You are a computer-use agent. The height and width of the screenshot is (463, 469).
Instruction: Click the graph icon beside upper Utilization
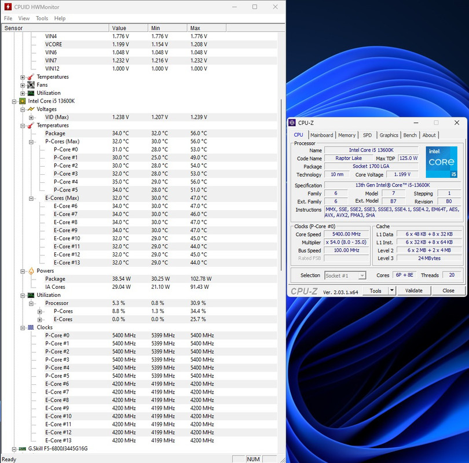31,93
